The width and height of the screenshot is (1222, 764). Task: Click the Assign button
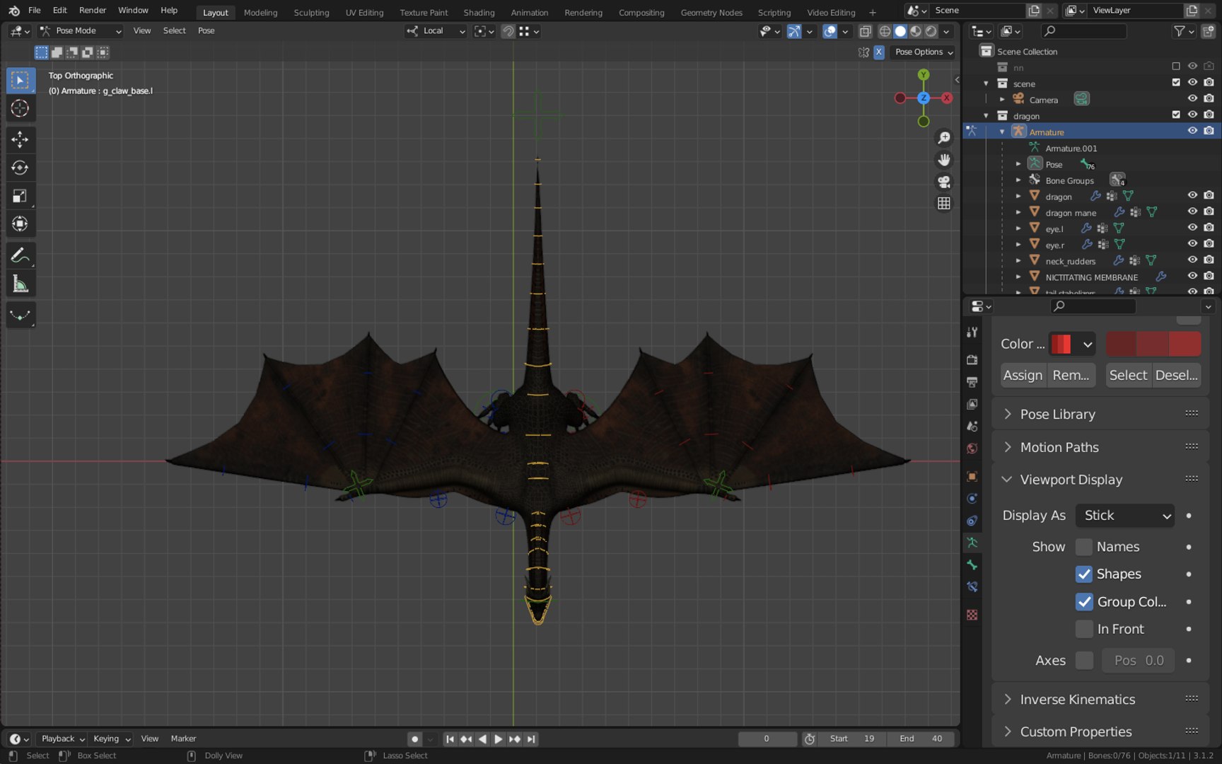click(x=1023, y=376)
